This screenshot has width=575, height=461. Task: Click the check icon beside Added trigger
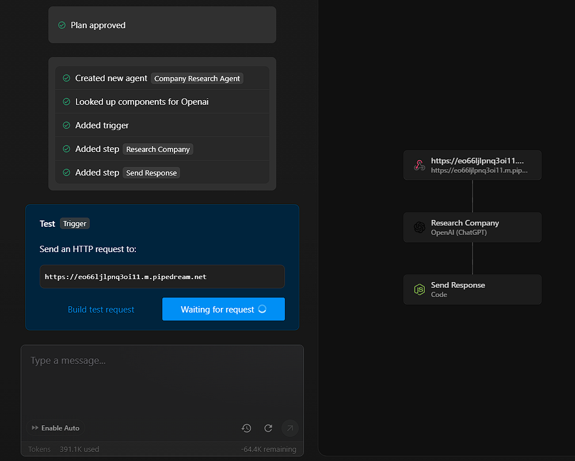pos(66,125)
